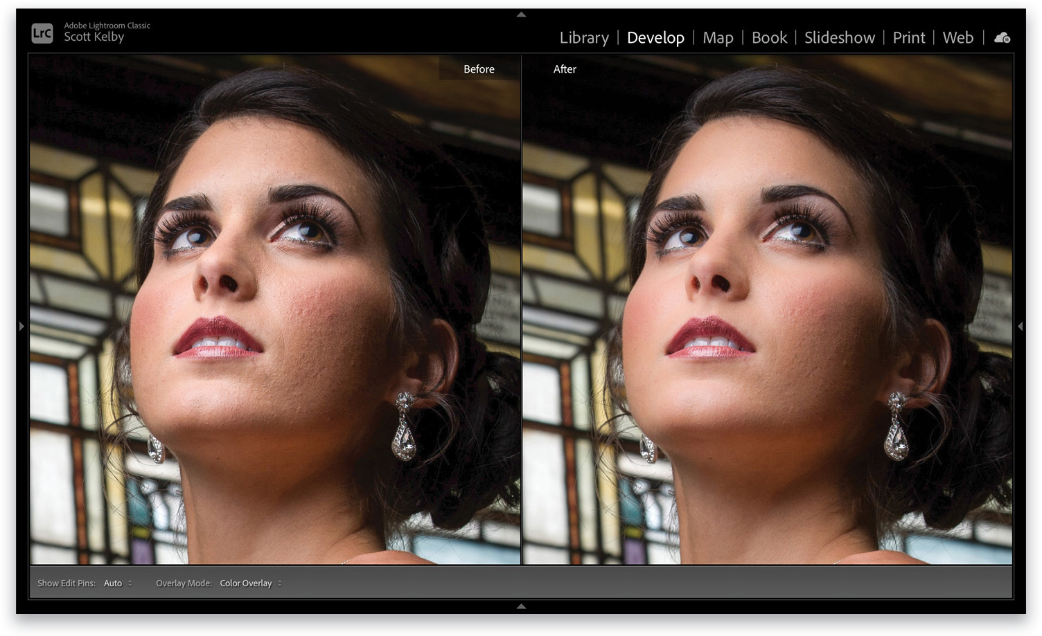
Task: Expand the right panel with its side arrow
Action: point(1021,326)
